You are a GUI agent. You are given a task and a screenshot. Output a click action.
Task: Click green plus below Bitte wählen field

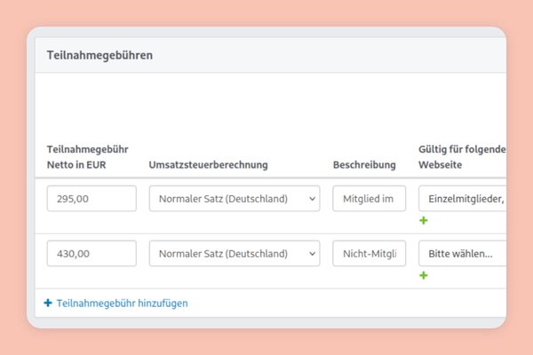pos(424,275)
